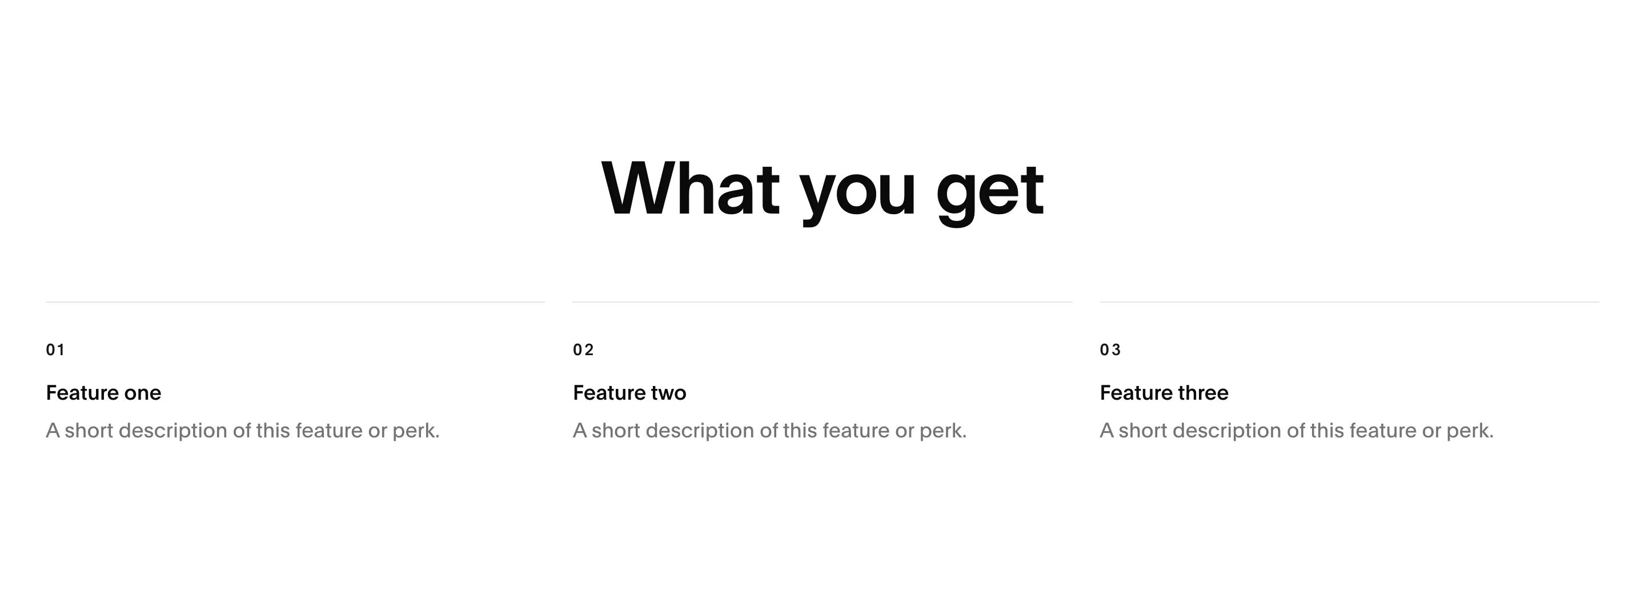
Task: Select the 03 number label
Action: click(1110, 350)
